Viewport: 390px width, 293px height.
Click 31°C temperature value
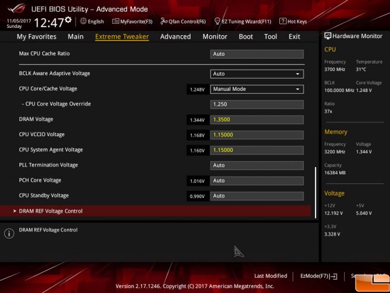[361, 70]
